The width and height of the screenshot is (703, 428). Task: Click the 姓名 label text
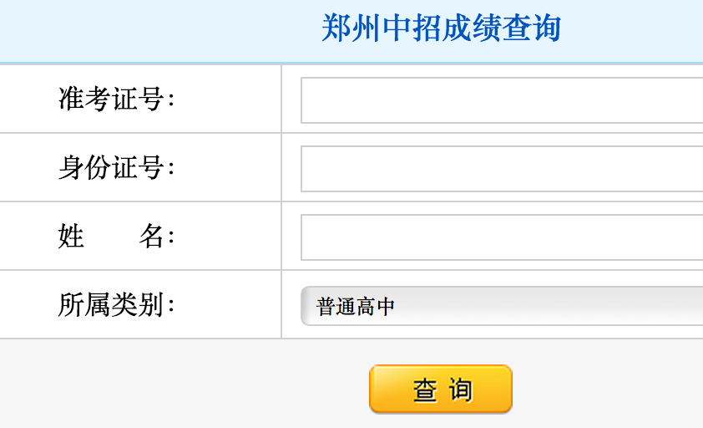116,237
